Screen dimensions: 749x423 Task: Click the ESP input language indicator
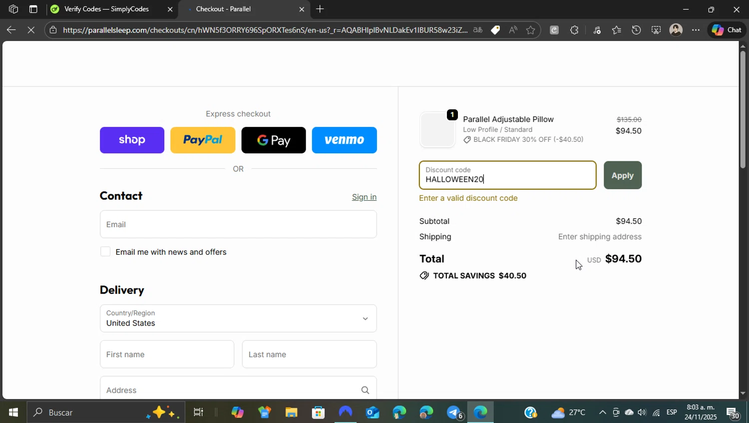pos(672,413)
